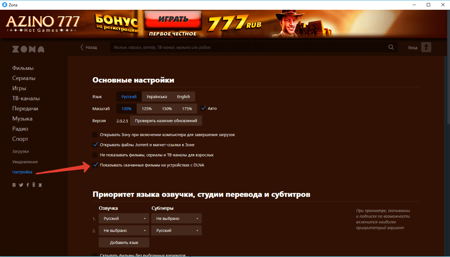Image resolution: width=450 pixels, height=257 pixels.
Task: Click the Zona logo in the sidebar
Action: [28, 49]
